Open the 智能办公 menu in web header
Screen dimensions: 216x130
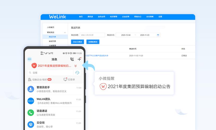click(138, 17)
